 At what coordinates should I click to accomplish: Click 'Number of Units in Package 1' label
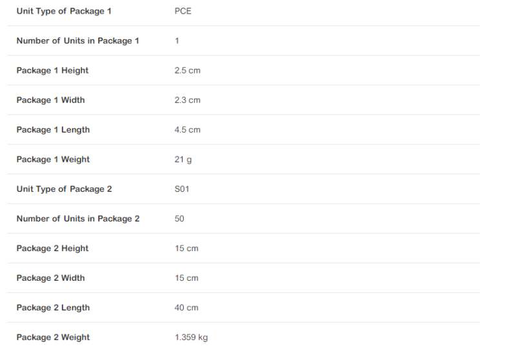tap(77, 41)
